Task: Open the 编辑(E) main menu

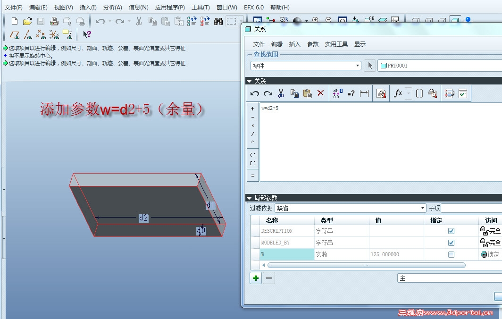Action: [38, 8]
